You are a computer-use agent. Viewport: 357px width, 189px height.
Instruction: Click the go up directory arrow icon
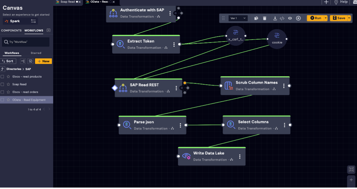click(3, 69)
